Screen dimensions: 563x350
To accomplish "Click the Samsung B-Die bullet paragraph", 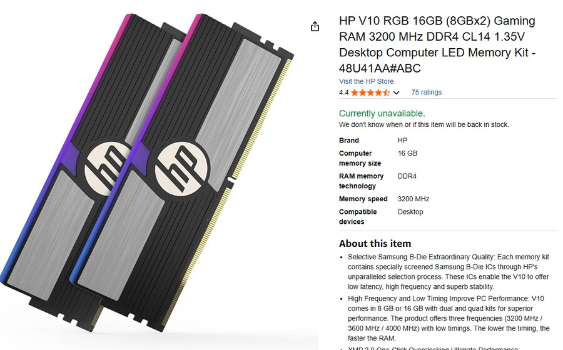I will 449,272.
